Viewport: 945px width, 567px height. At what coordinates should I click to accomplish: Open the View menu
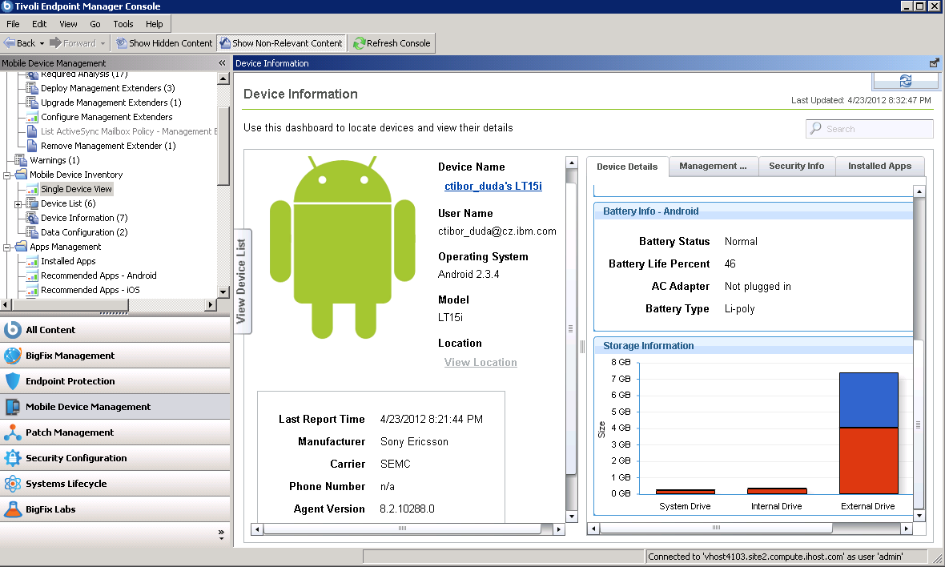point(68,24)
